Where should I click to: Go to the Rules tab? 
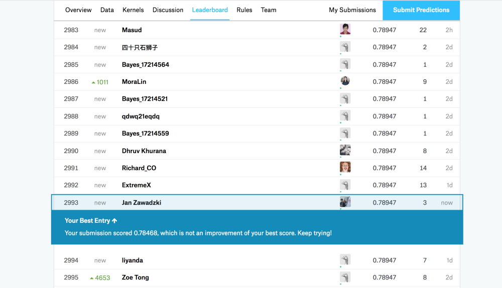pyautogui.click(x=244, y=10)
